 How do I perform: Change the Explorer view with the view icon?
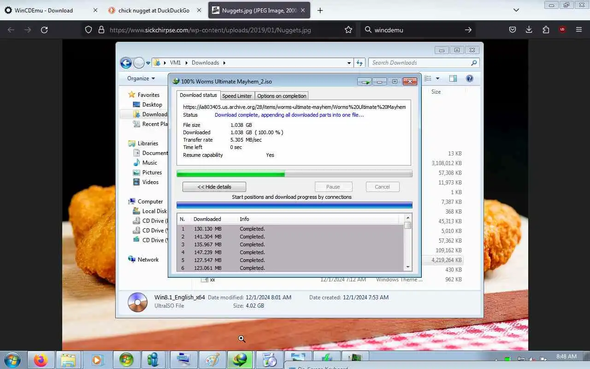pos(427,78)
